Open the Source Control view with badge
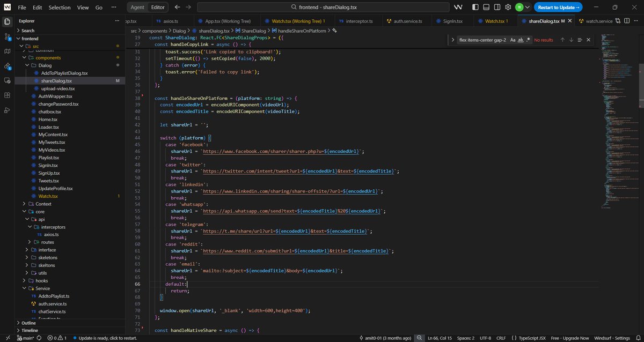The height and width of the screenshot is (342, 644). [7, 37]
